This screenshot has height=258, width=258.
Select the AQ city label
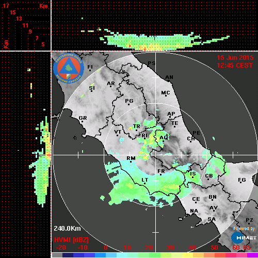coord(164,137)
